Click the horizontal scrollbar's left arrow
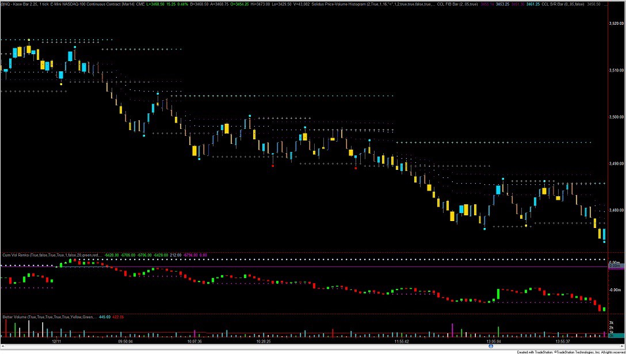The image size is (626, 354). 3,346
